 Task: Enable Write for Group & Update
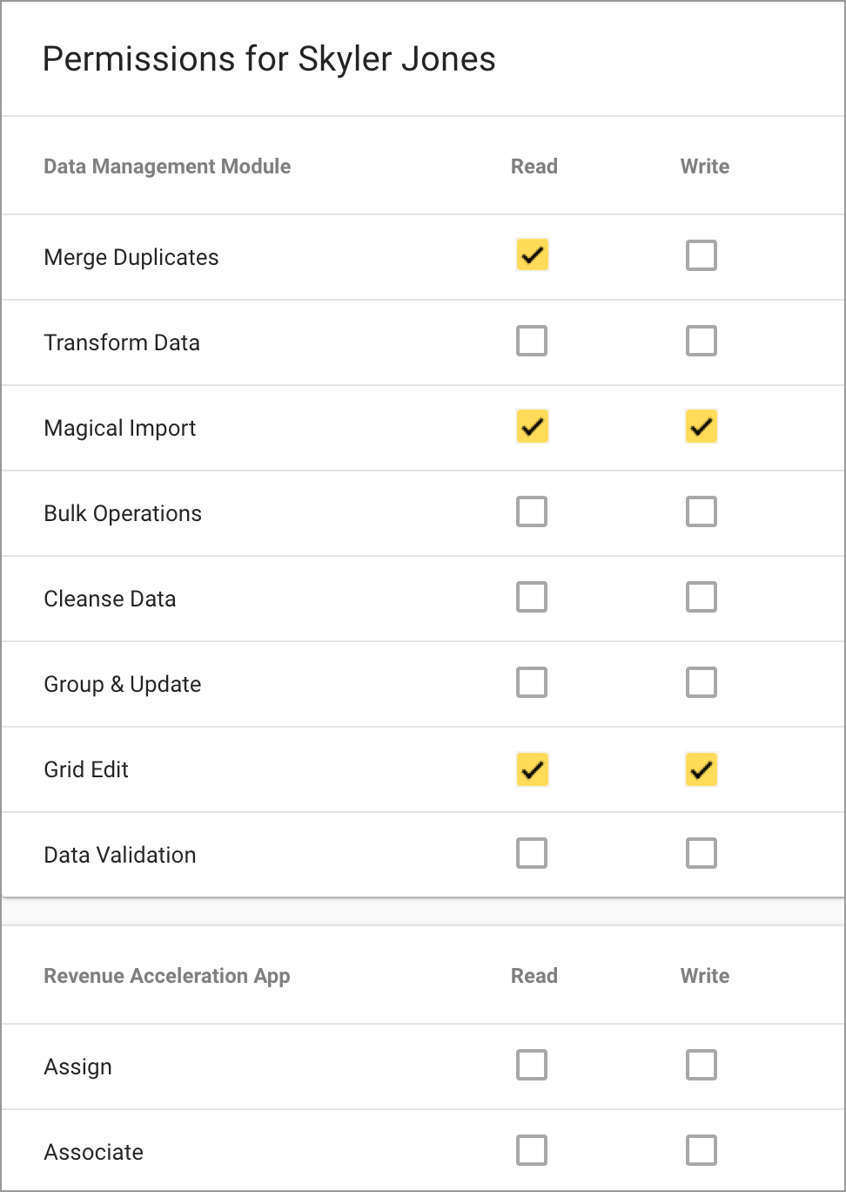pyautogui.click(x=702, y=682)
